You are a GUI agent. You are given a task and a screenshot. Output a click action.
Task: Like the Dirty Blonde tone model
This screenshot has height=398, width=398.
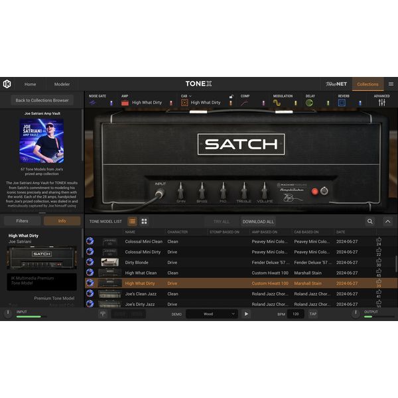point(379,261)
